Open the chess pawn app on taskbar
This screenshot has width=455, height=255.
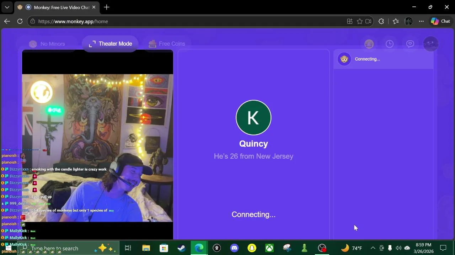click(x=305, y=248)
